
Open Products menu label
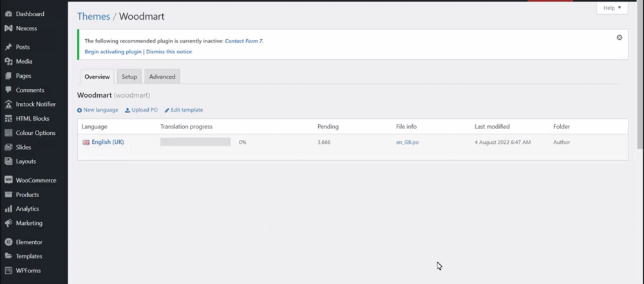tap(27, 195)
